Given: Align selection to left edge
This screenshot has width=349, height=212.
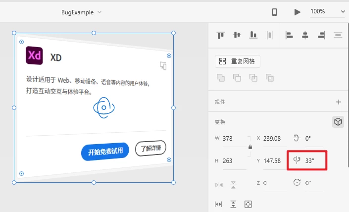Looking at the screenshot, I should click(289, 35).
